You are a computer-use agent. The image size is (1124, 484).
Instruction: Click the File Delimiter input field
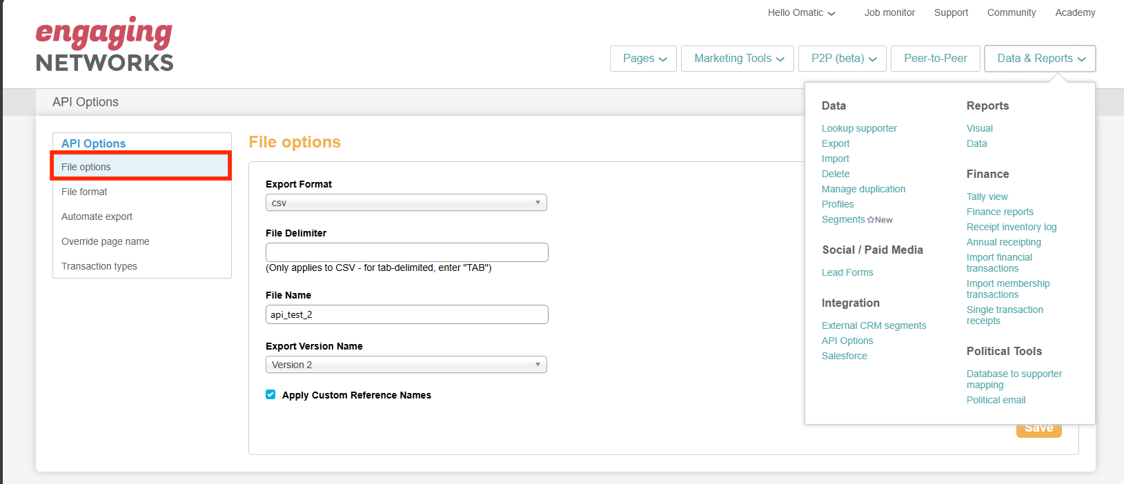click(406, 252)
